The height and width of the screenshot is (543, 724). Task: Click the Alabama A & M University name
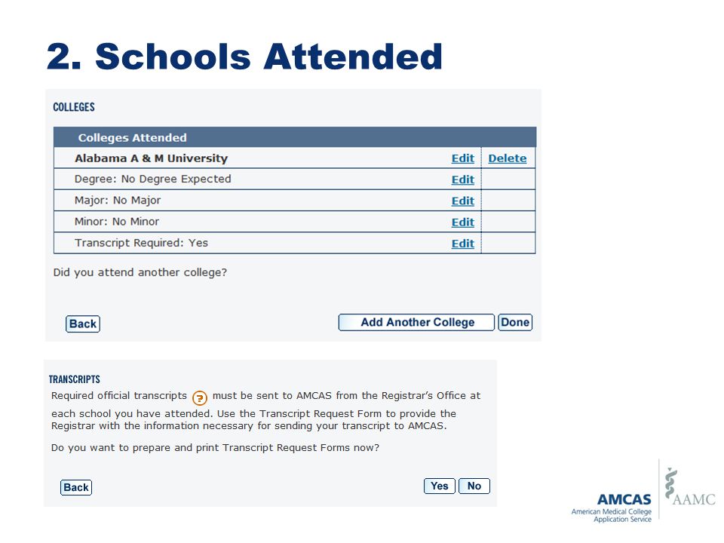[151, 158]
